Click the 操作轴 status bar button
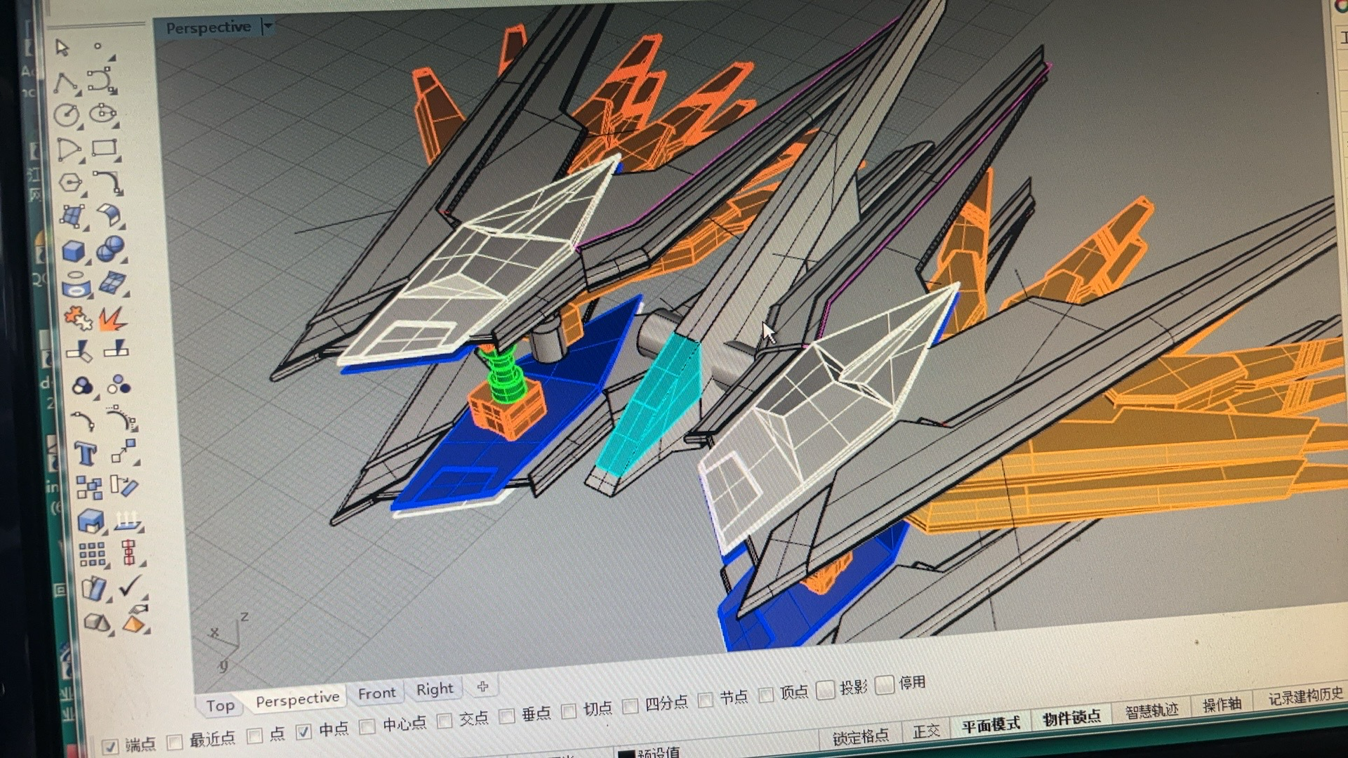The height and width of the screenshot is (758, 1348). 1222,705
